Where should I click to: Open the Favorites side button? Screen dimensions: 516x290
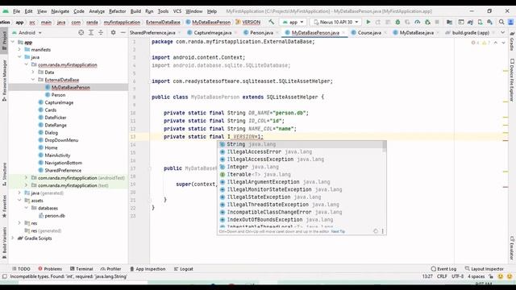click(x=4, y=206)
